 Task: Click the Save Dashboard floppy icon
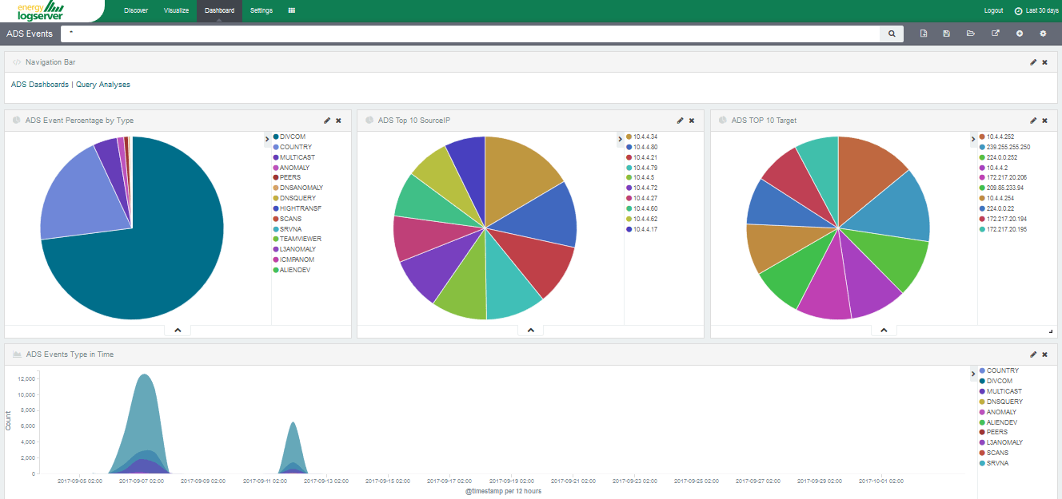point(947,34)
